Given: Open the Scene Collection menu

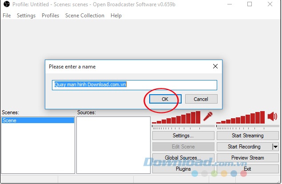Looking at the screenshot, I should [84, 16].
